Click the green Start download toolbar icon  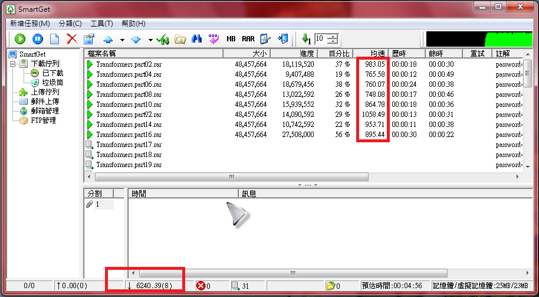point(20,39)
